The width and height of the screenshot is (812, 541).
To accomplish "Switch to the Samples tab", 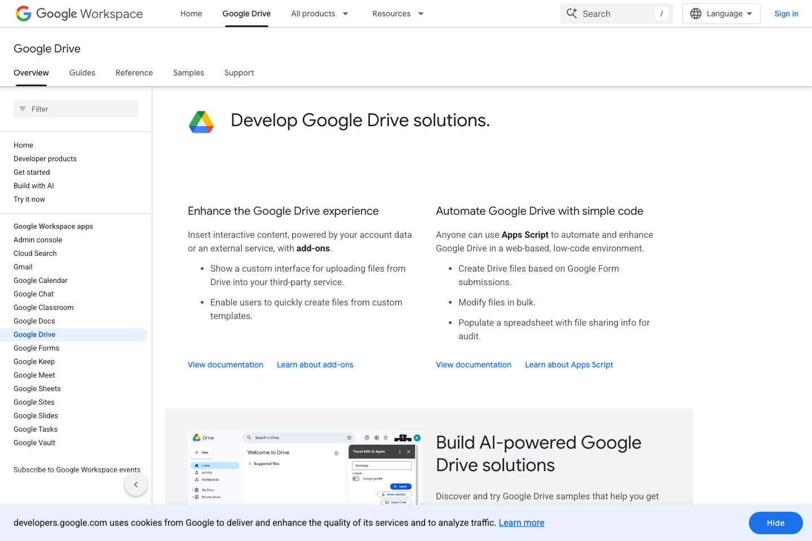I will [x=188, y=73].
